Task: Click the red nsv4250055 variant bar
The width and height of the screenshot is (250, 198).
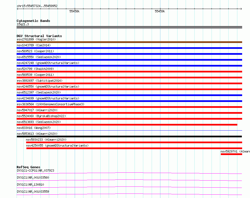Action: pyautogui.click(x=134, y=148)
